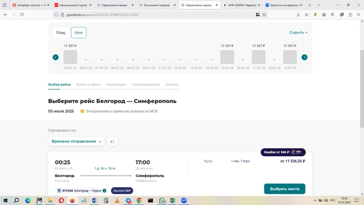This screenshot has width=364, height=205.
Task: Show earlier dates with left arrow
Action: pos(55,57)
